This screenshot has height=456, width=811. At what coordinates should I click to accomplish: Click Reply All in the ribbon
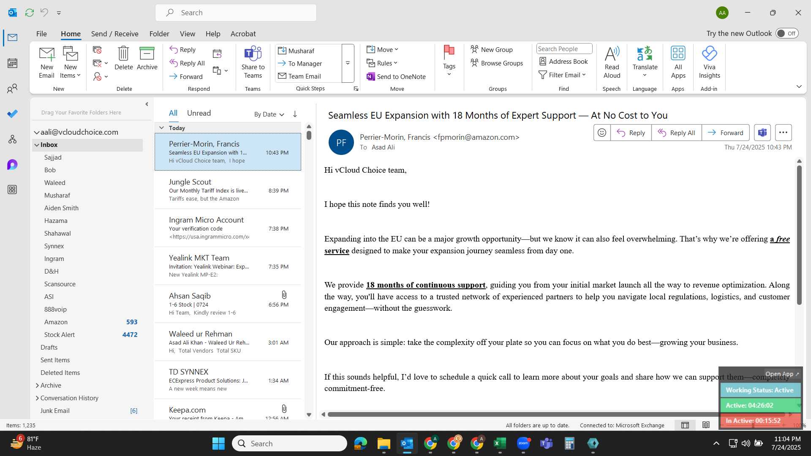(187, 63)
